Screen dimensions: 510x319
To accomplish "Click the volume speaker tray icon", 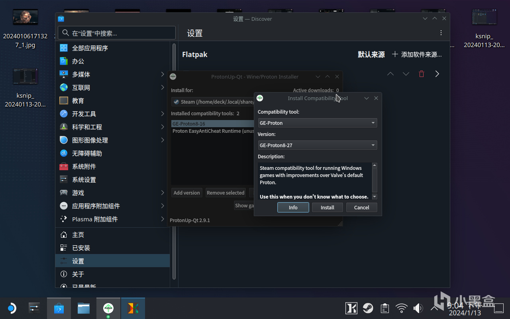I will tap(418, 308).
